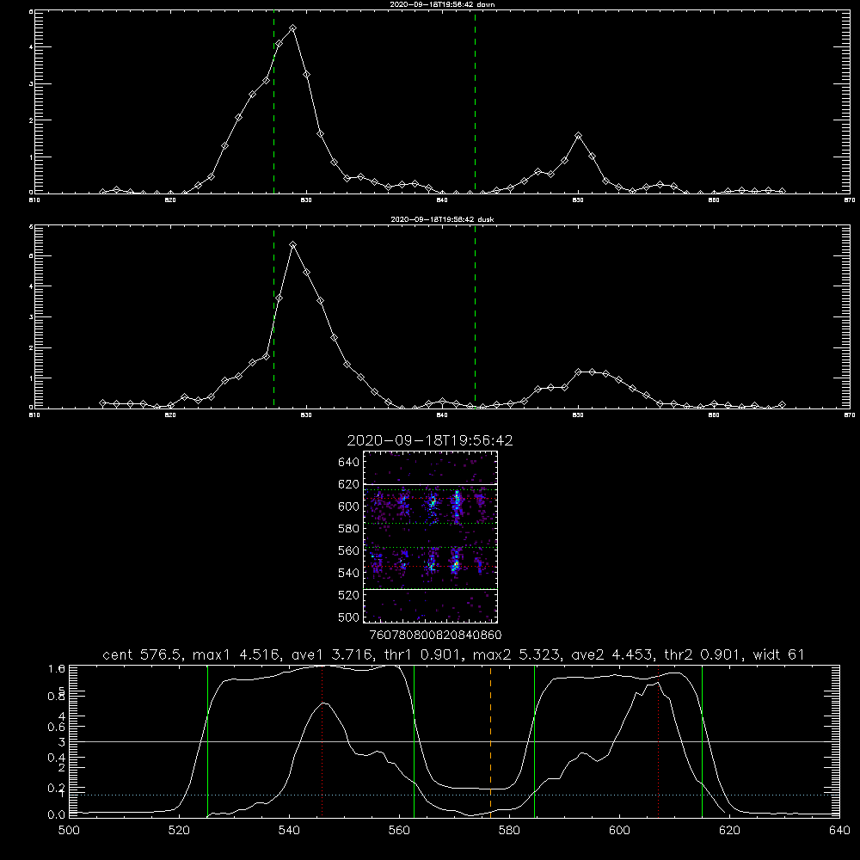
Task: Click the bottom plot x-axis label 540
Action: click(289, 831)
